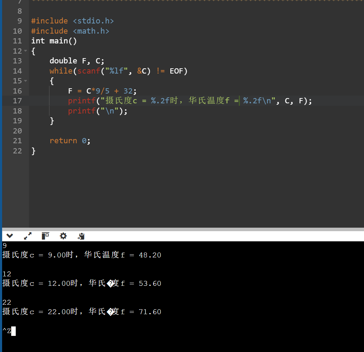Click the '#include <stdio.h>' line
The width and height of the screenshot is (364, 352).
click(x=72, y=21)
